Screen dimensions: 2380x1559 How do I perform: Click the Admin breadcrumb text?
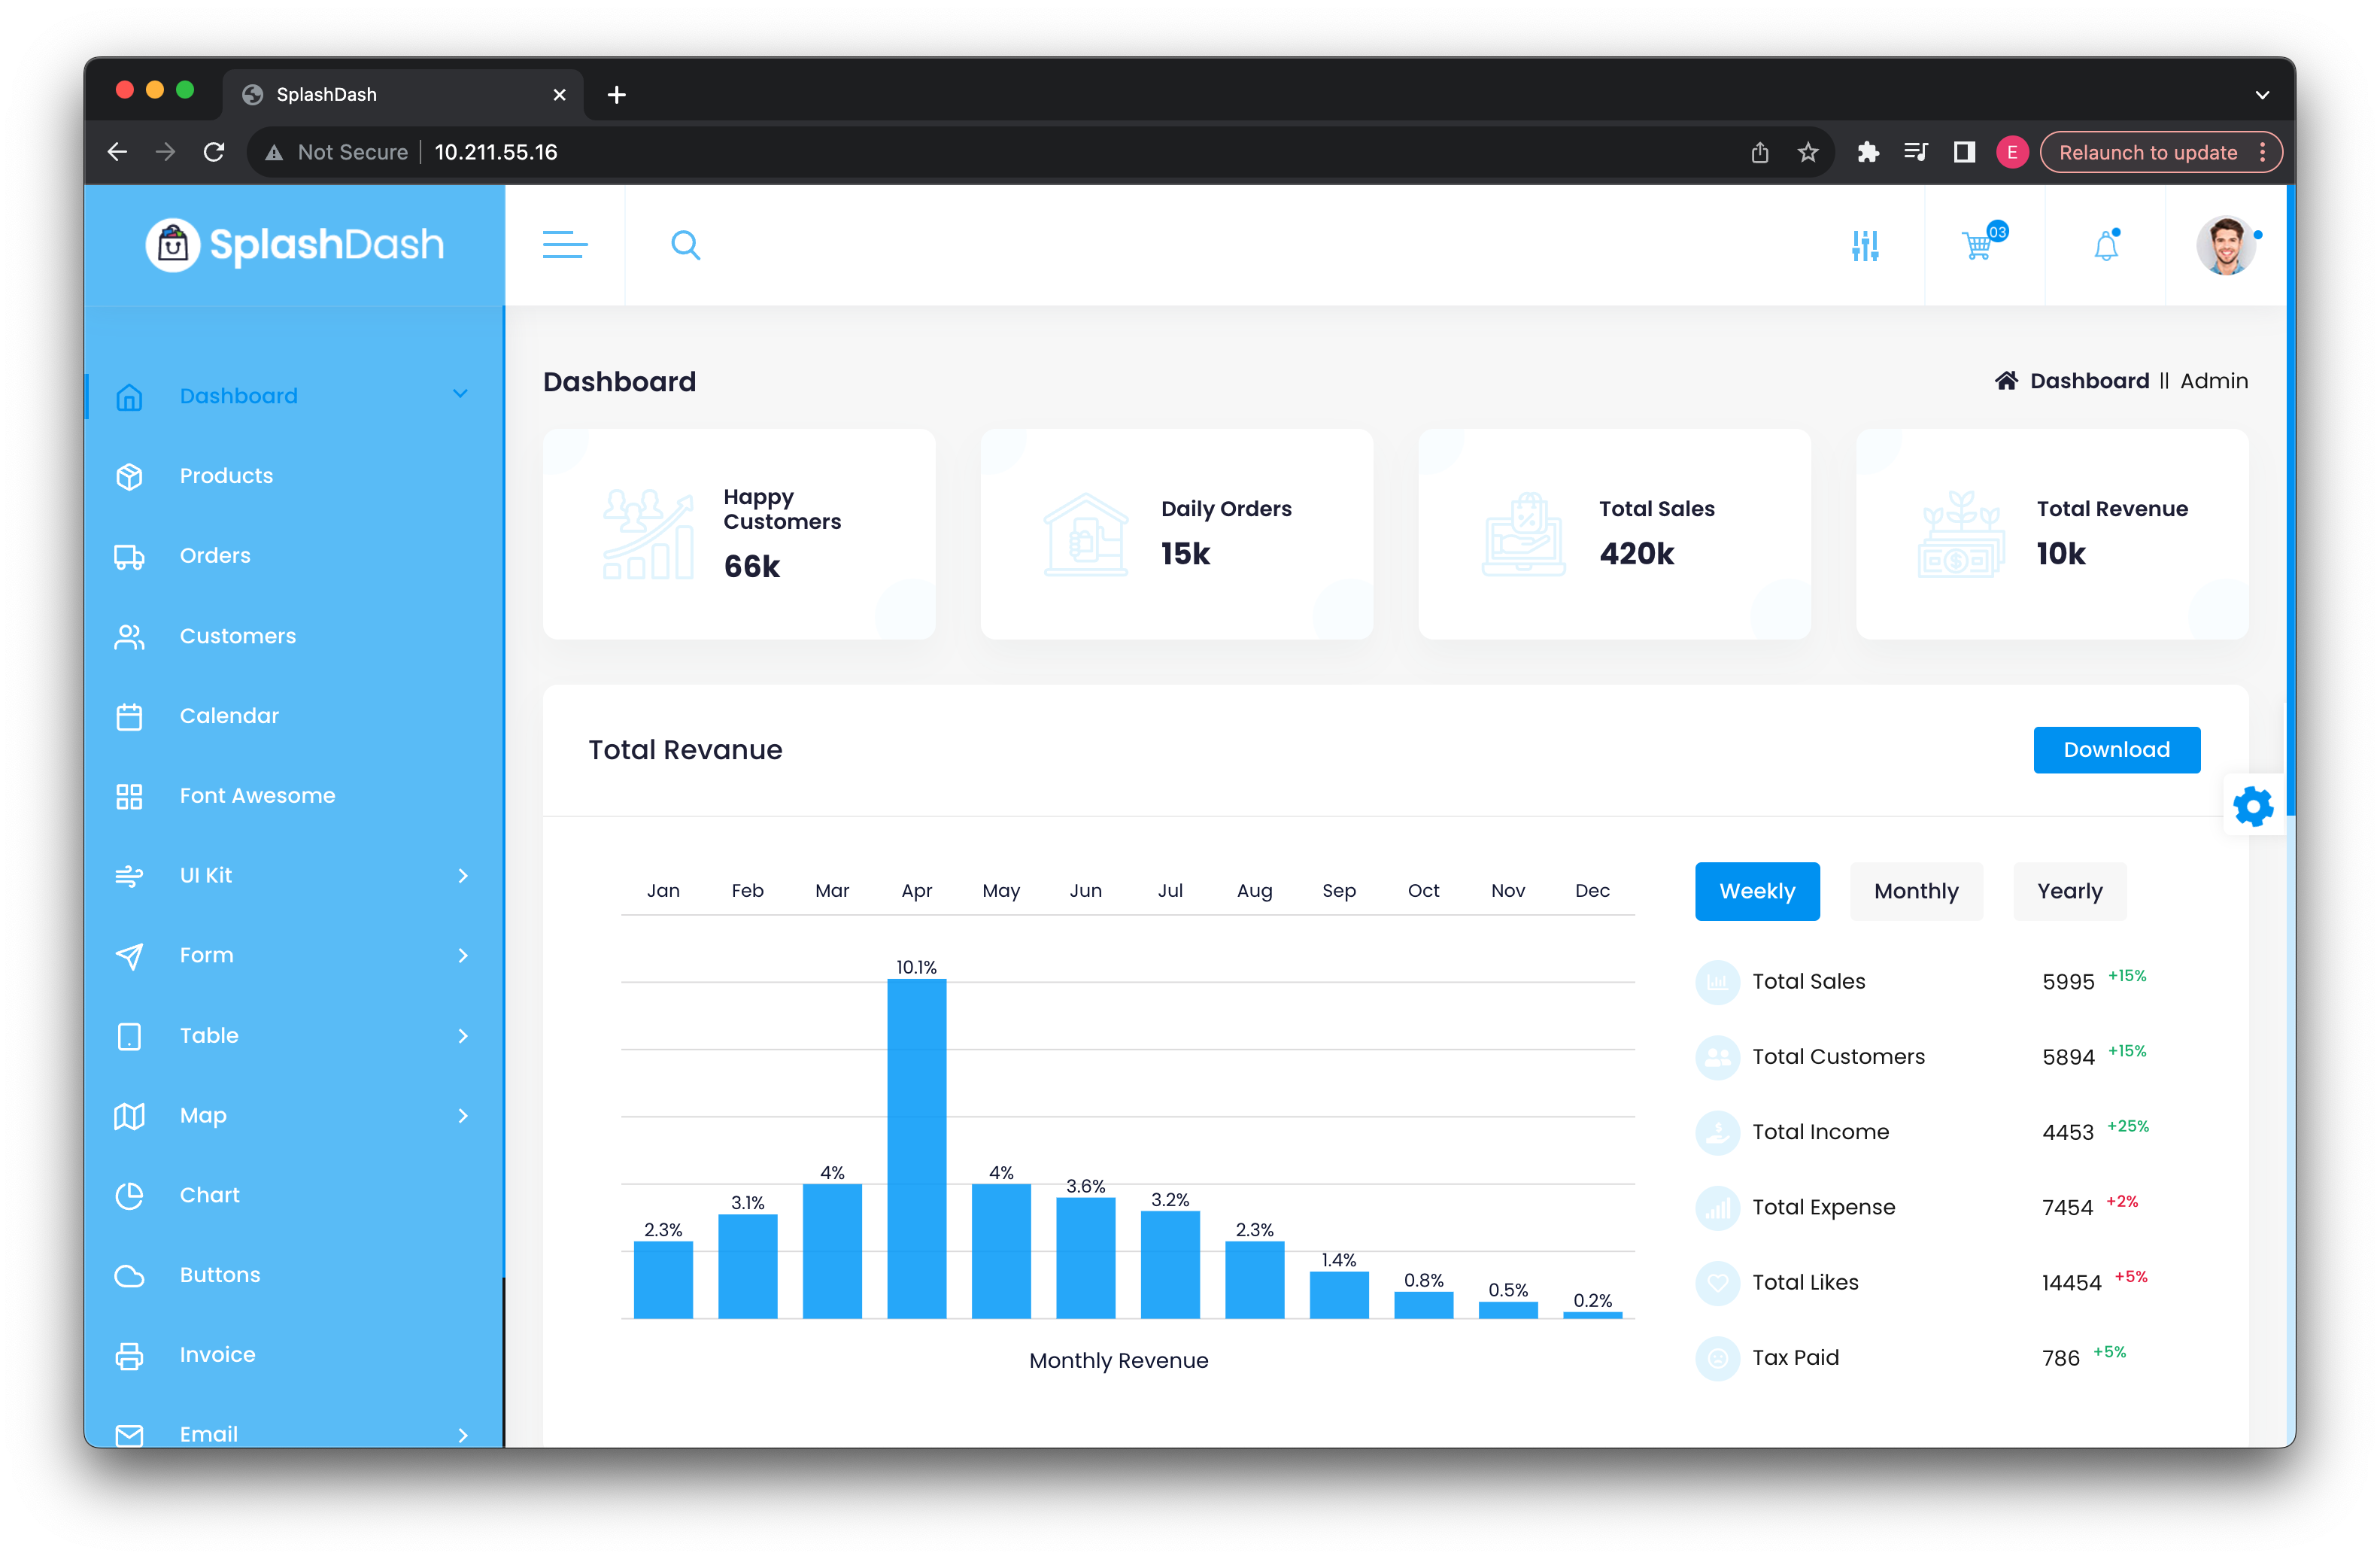coord(2214,381)
